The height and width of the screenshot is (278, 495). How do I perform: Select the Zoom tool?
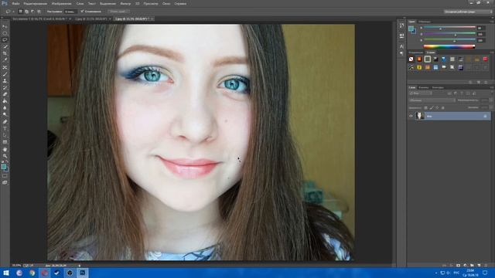pyautogui.click(x=5, y=156)
